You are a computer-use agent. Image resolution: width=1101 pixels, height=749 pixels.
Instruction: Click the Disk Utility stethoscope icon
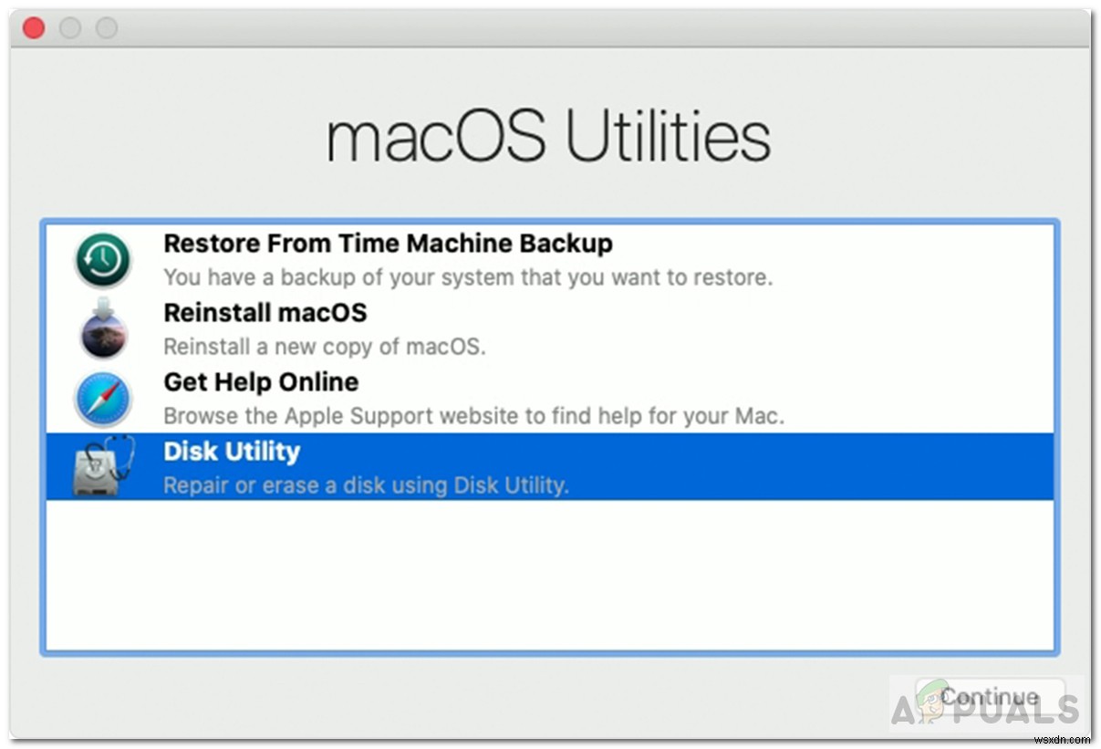point(103,466)
